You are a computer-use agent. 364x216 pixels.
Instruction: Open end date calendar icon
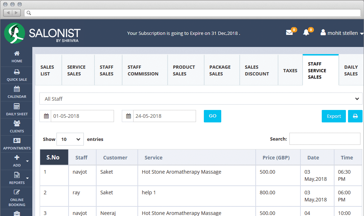pyautogui.click(x=128, y=116)
